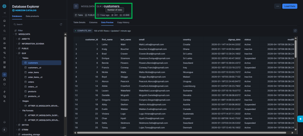The image size is (303, 136).
Task: Select the highlighted database cylinder sidebar icon
Action: click(4, 75)
